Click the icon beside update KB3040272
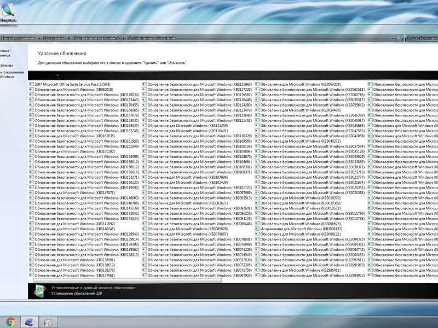The height and width of the screenshot is (328, 438). point(257,141)
